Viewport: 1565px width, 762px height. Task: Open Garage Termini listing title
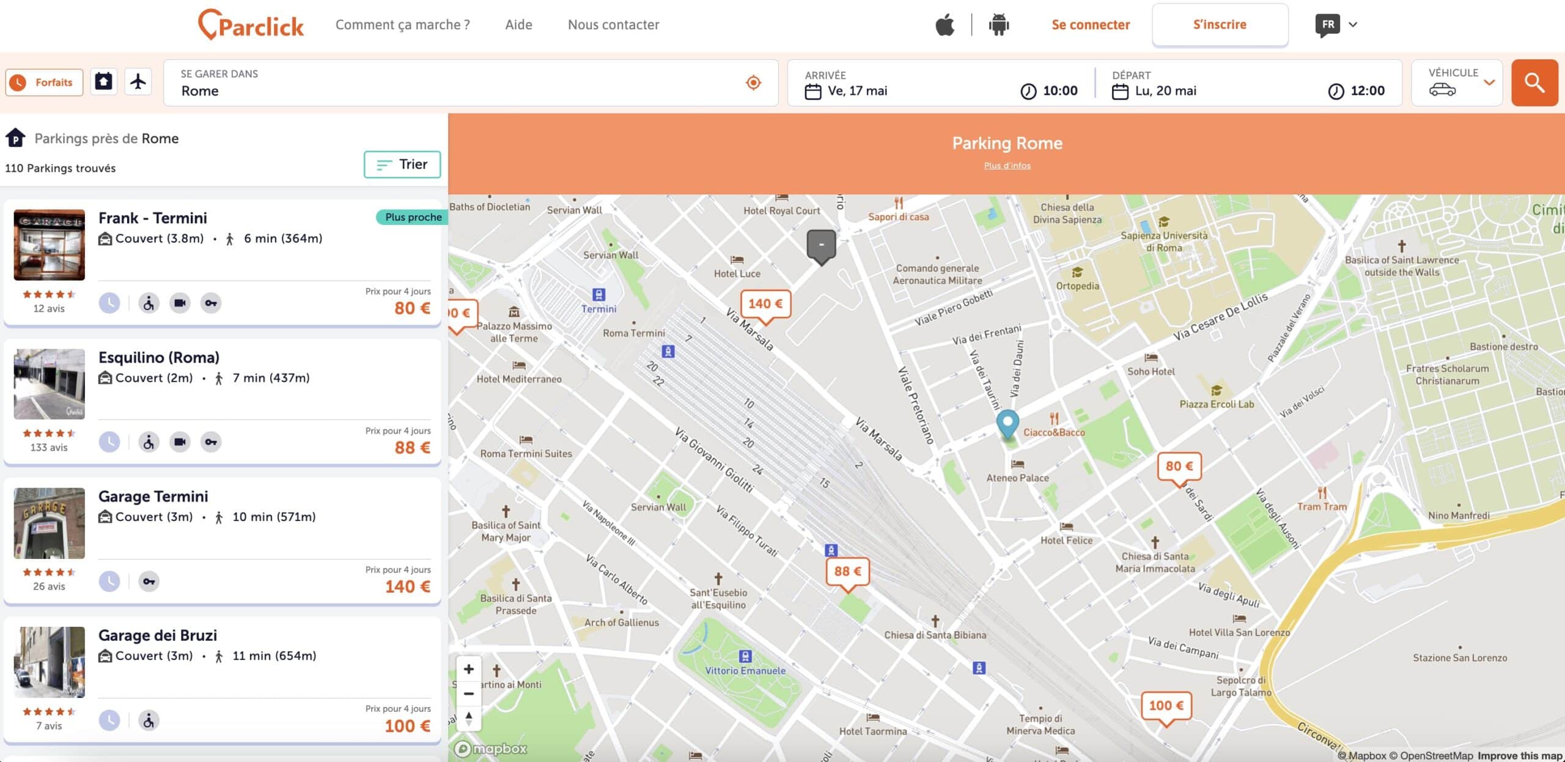(x=153, y=497)
